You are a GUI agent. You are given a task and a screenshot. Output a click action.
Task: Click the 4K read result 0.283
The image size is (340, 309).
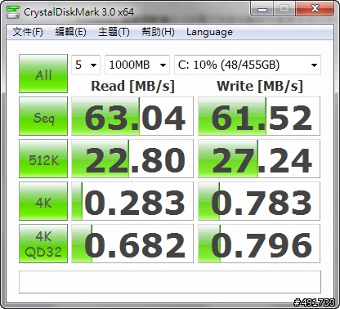[x=132, y=201]
